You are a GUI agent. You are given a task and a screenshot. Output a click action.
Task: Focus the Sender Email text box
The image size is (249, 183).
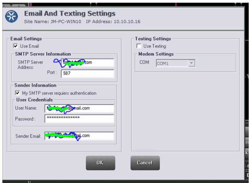pyautogui.click(x=80, y=136)
